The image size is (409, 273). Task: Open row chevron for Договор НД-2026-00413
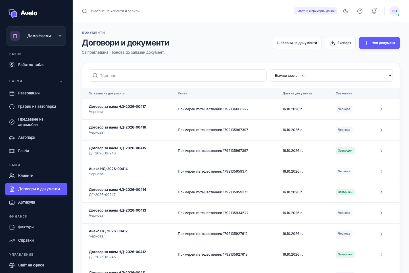coord(381,213)
